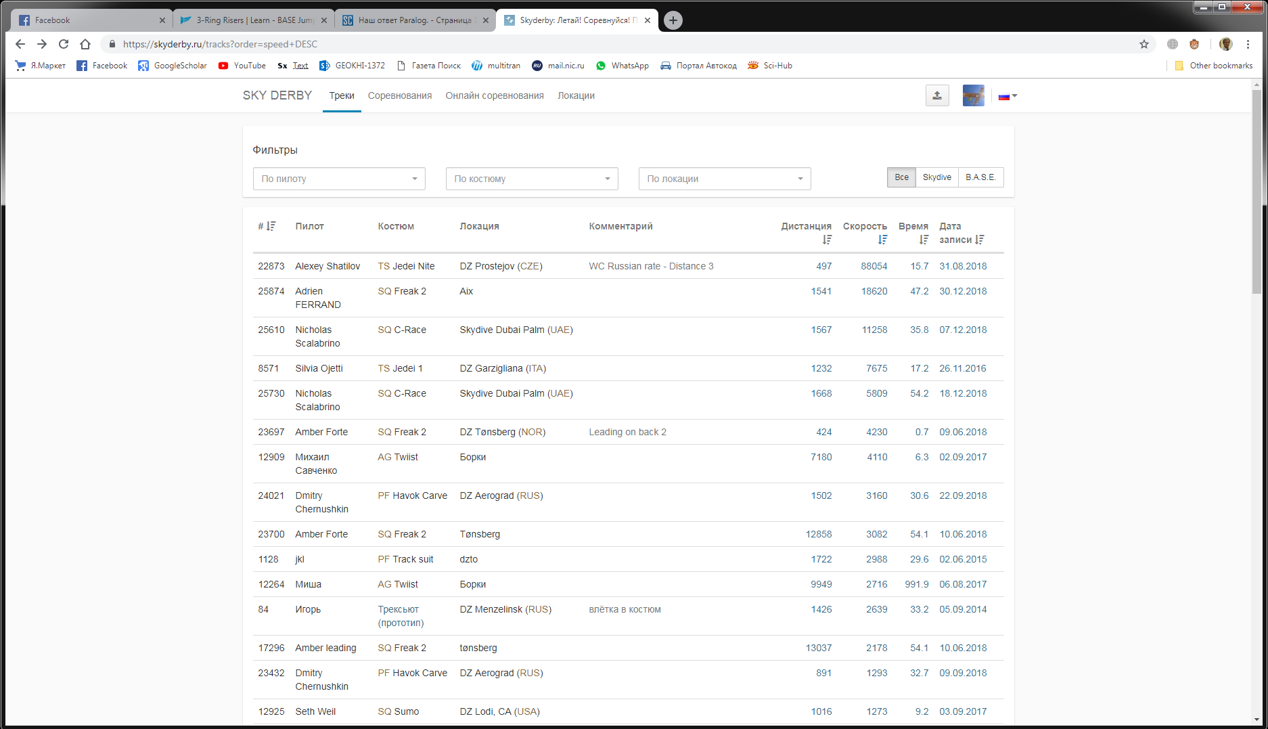Switch to the Facebook browser tab
The height and width of the screenshot is (729, 1268).
tap(91, 20)
